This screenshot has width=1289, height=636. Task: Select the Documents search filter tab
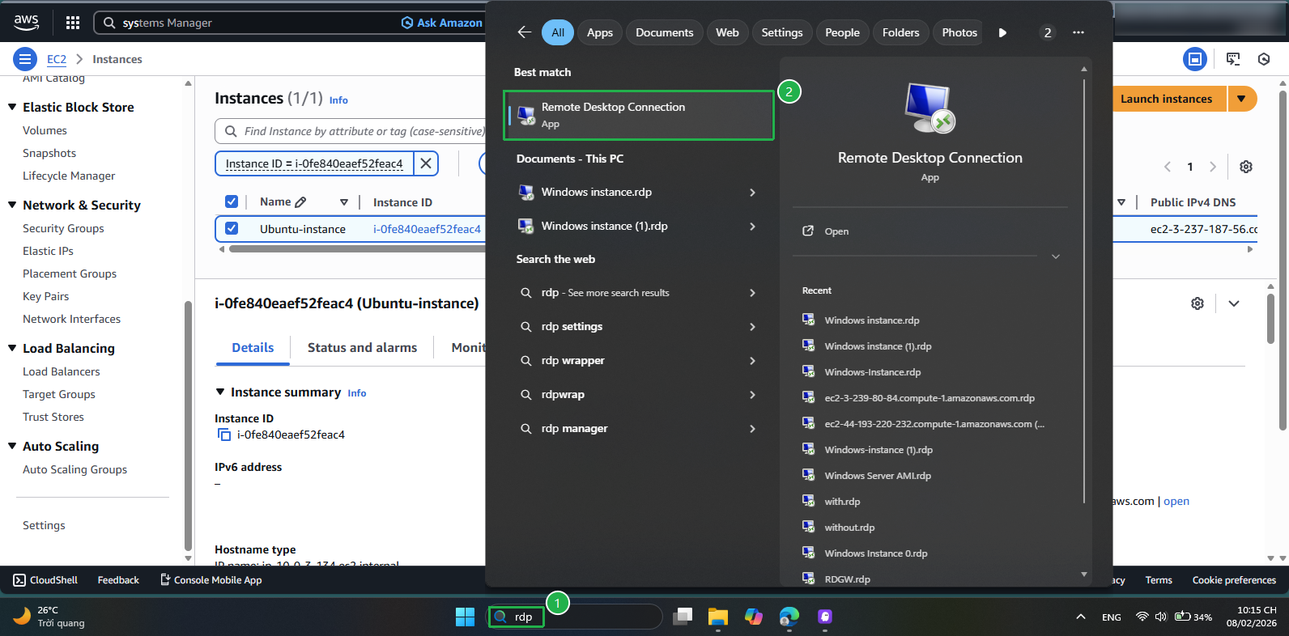pyautogui.click(x=665, y=32)
